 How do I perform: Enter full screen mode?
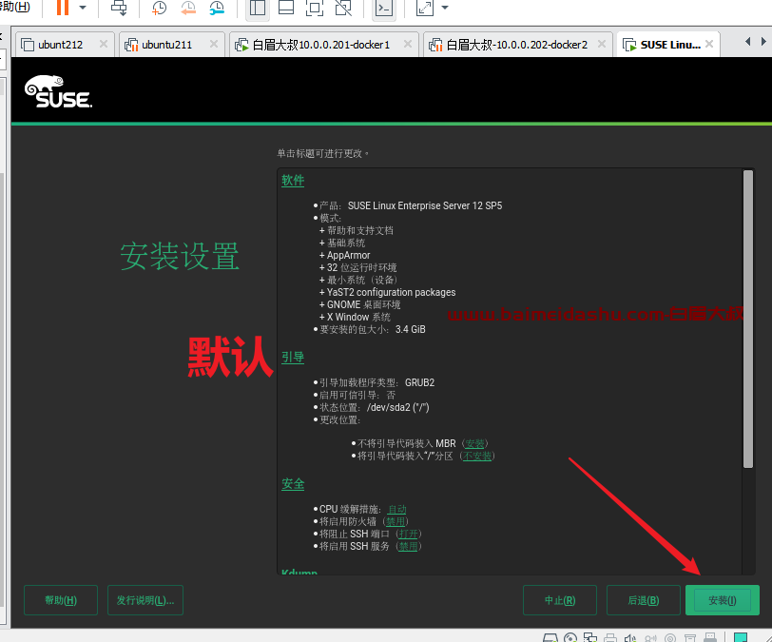click(315, 8)
